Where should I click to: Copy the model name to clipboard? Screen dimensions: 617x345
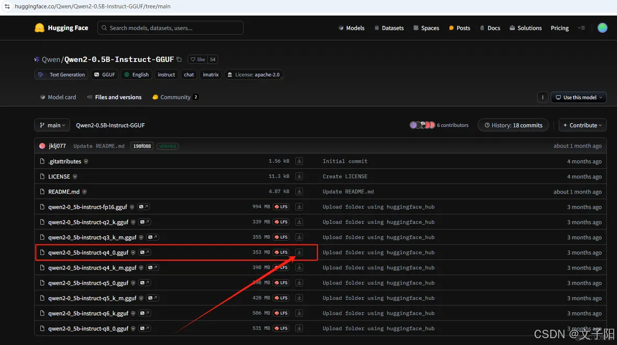click(x=179, y=59)
